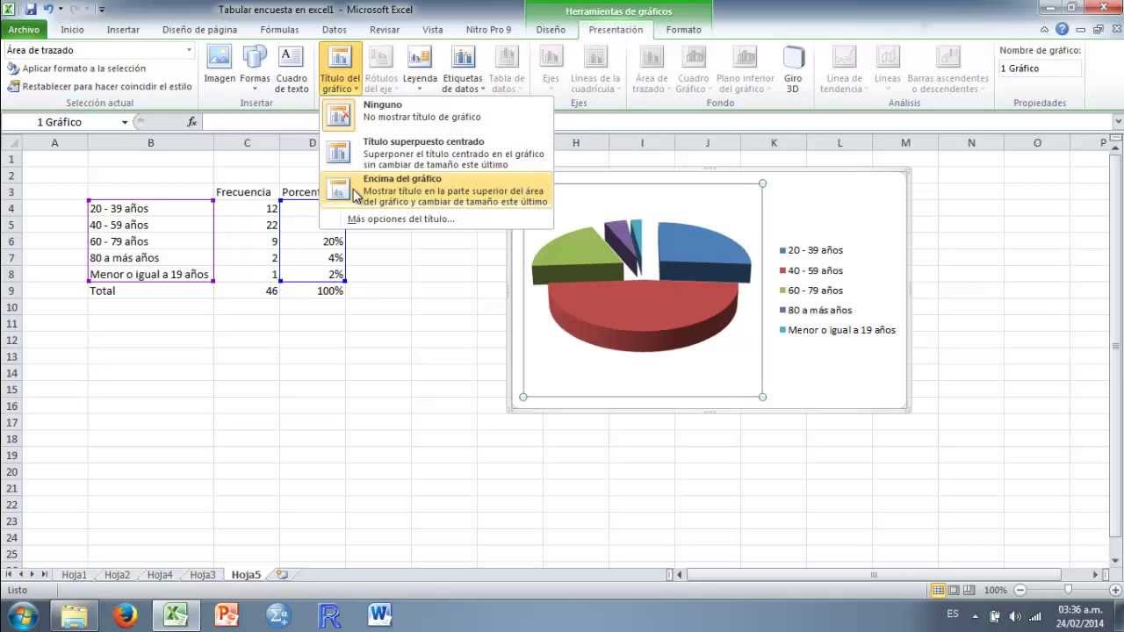Select sheet tab Hoja4
This screenshot has height=632, width=1124.
click(160, 575)
